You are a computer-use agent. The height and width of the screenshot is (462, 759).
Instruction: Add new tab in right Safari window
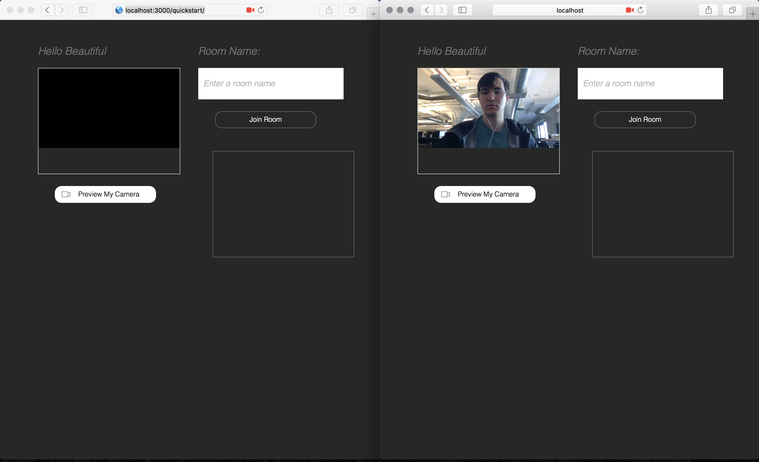[752, 14]
